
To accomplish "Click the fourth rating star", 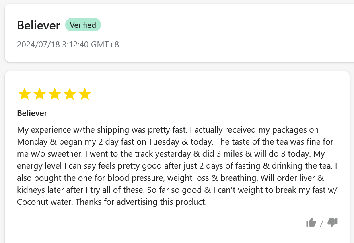I will click(70, 94).
